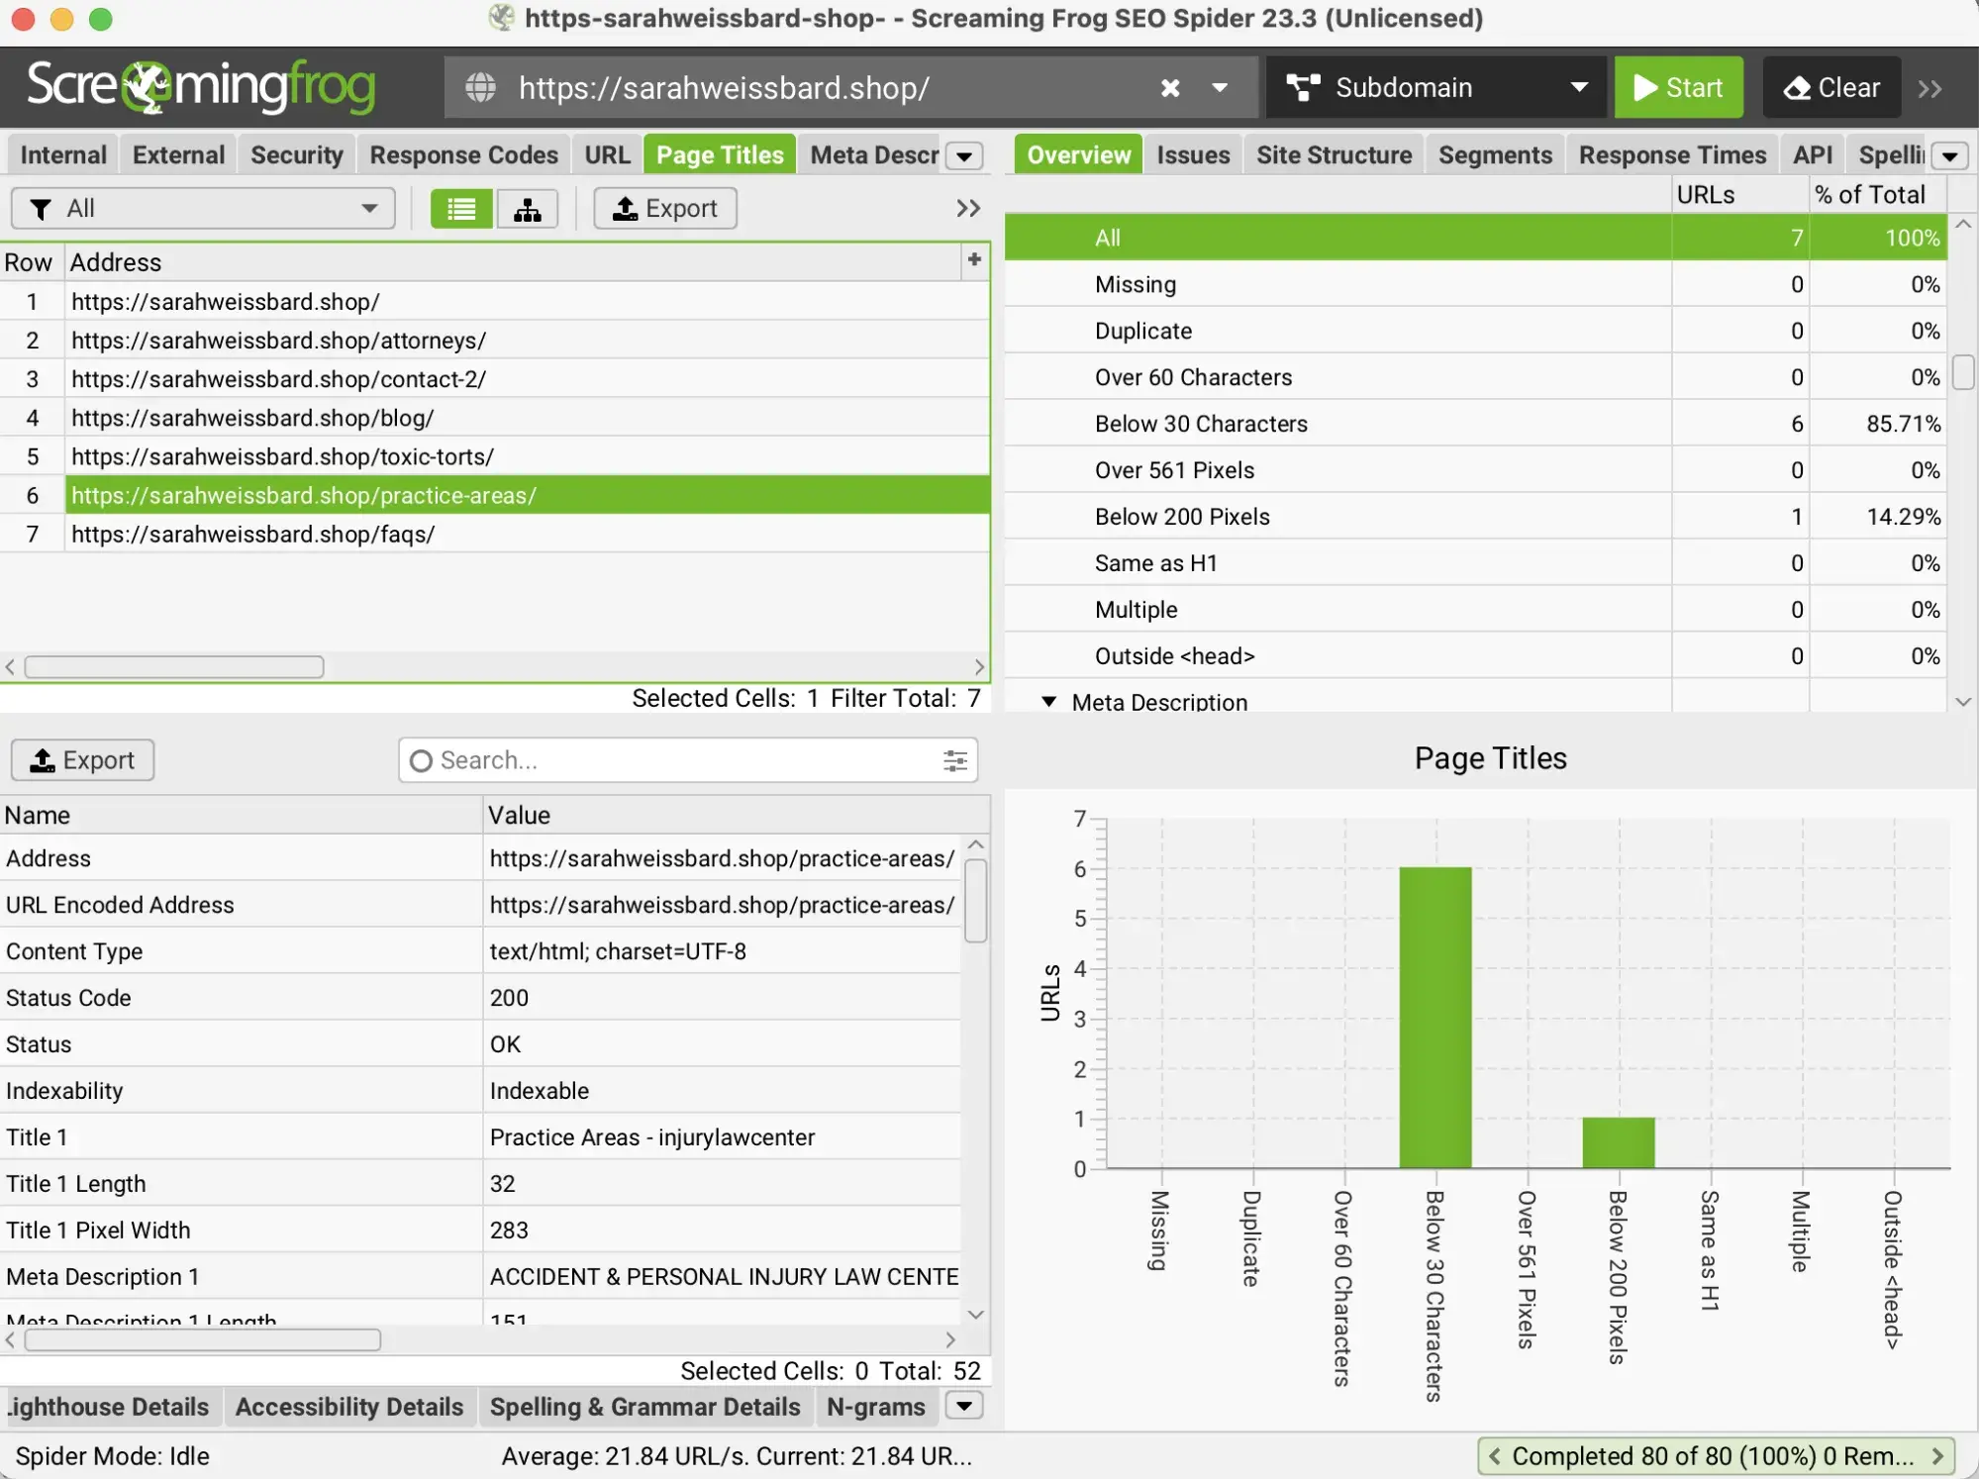Open the Security tab
Image resolution: width=1979 pixels, height=1480 pixels.
tap(296, 155)
